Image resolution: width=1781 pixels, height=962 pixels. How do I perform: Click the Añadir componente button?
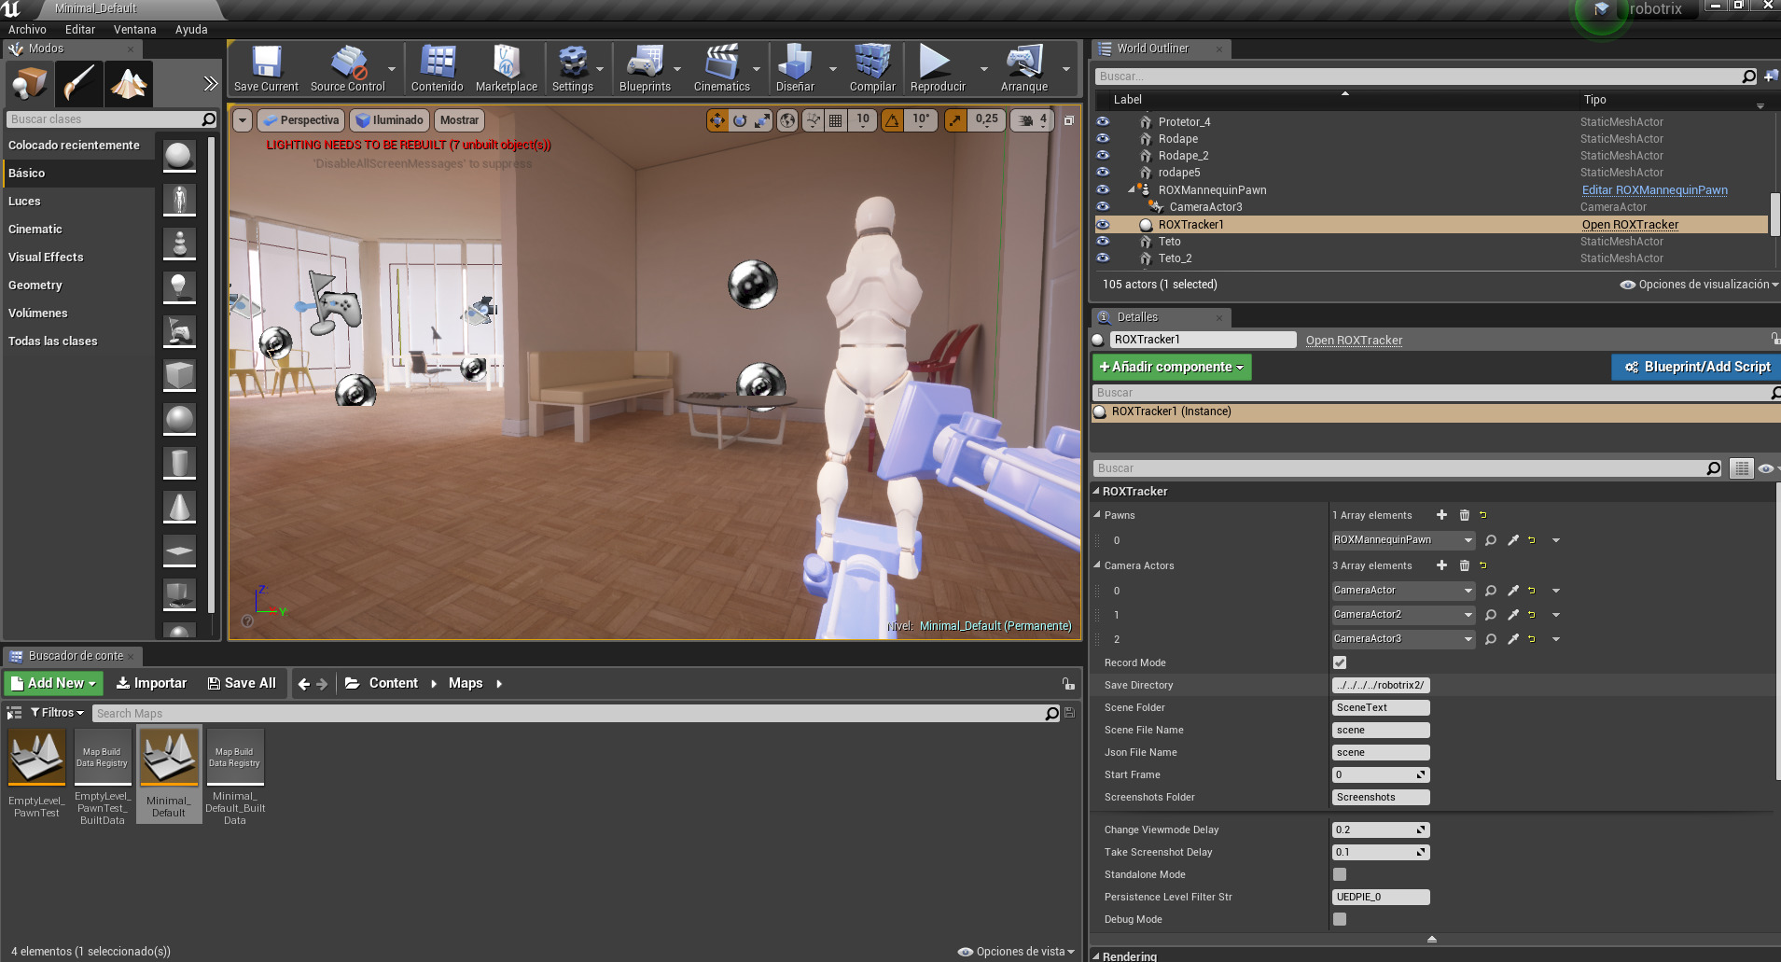(1172, 368)
